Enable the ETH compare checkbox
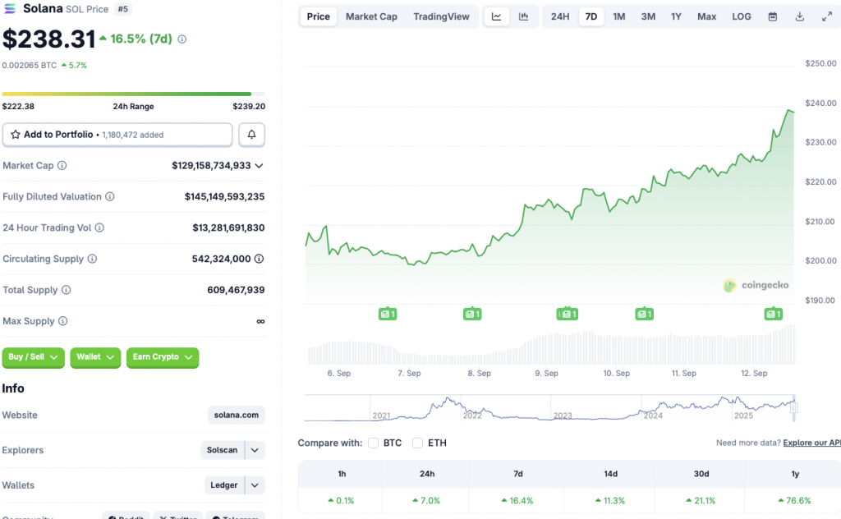This screenshot has height=519, width=841. click(417, 443)
